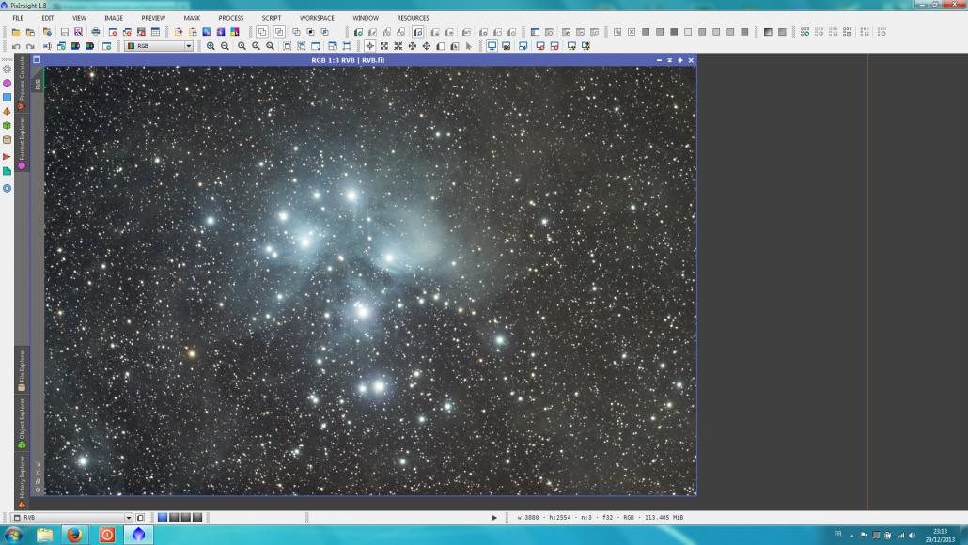Click the Redo arrow icon
Image resolution: width=968 pixels, height=545 pixels.
(x=30, y=46)
